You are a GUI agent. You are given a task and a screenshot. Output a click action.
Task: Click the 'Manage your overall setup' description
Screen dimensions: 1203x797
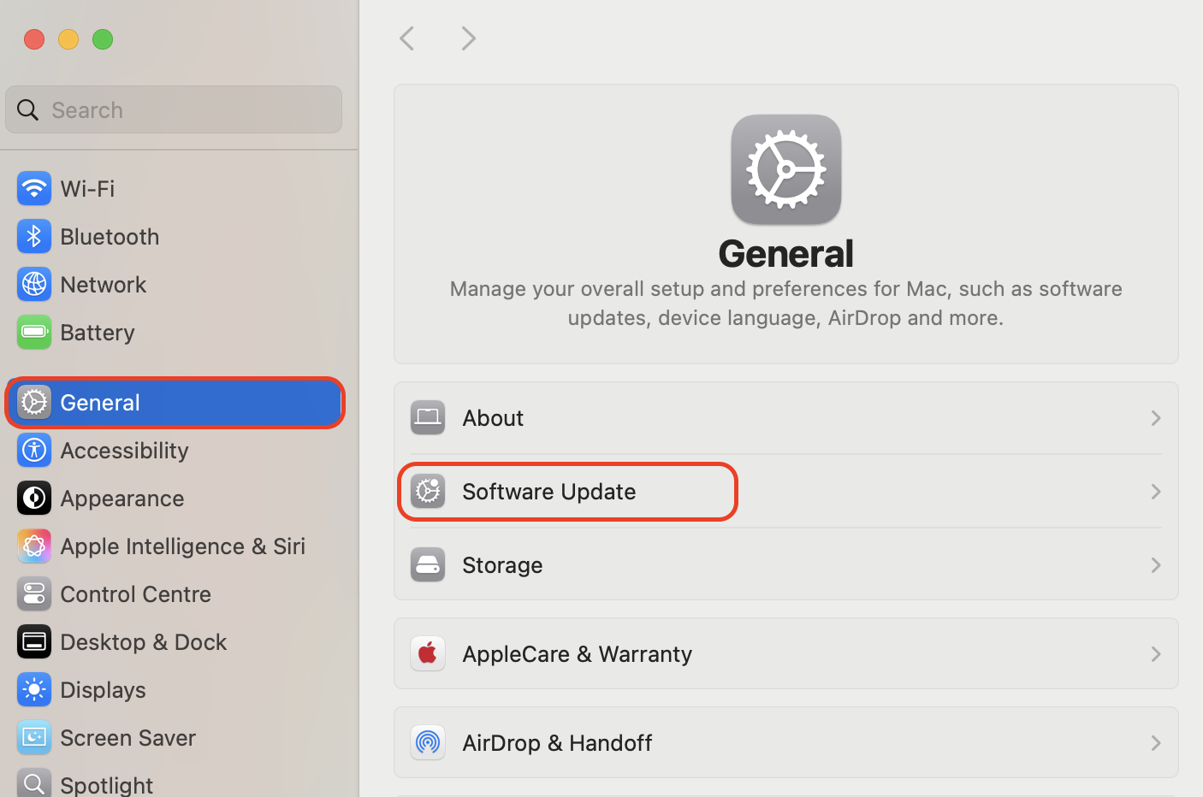(x=786, y=303)
